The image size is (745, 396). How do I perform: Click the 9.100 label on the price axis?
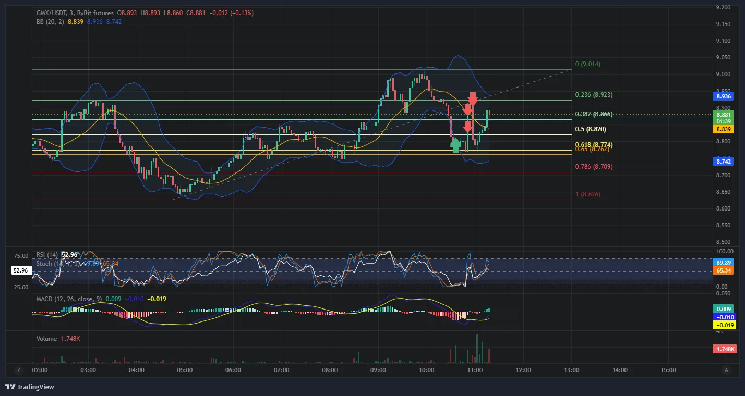pyautogui.click(x=723, y=41)
